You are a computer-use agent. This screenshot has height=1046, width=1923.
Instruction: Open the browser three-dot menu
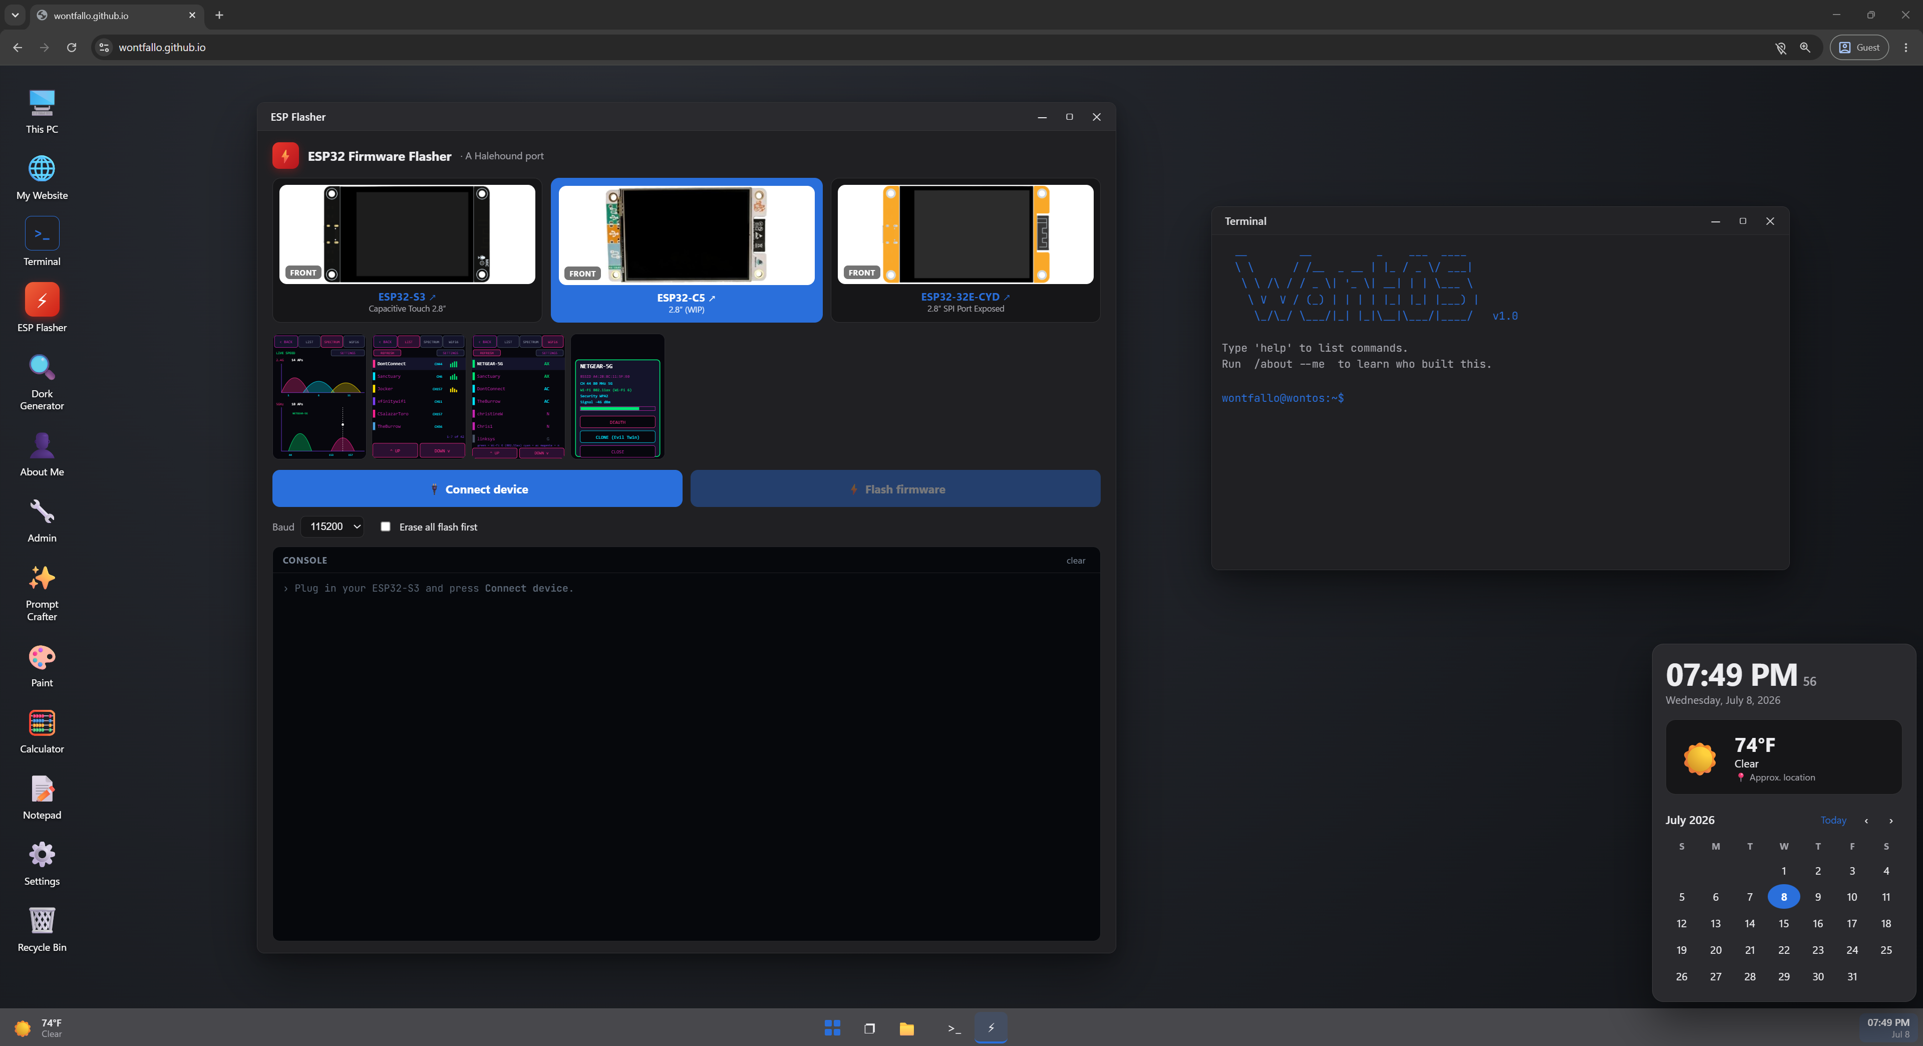point(1905,47)
